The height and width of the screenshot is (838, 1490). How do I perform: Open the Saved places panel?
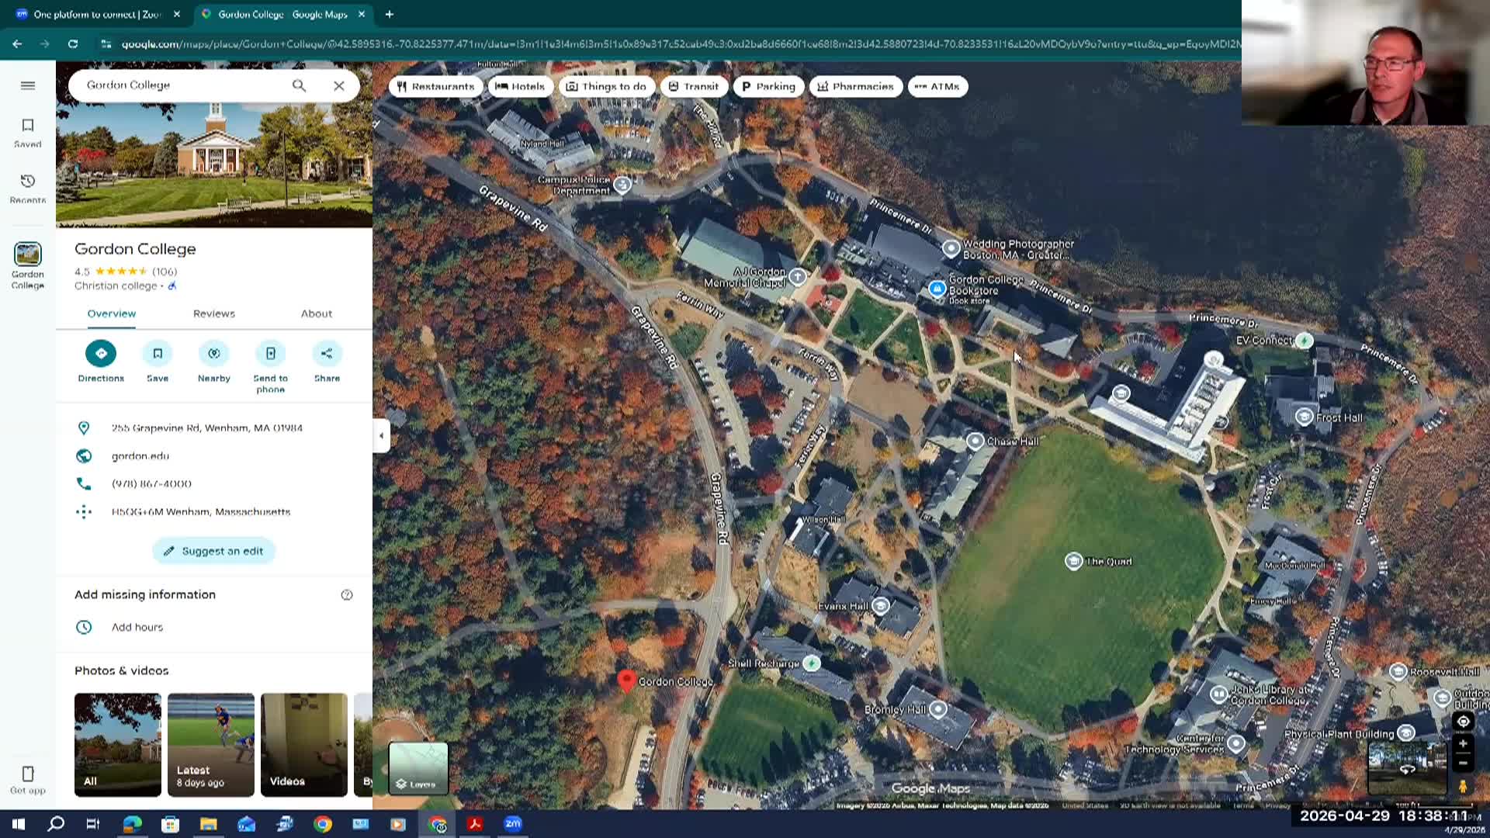click(28, 133)
